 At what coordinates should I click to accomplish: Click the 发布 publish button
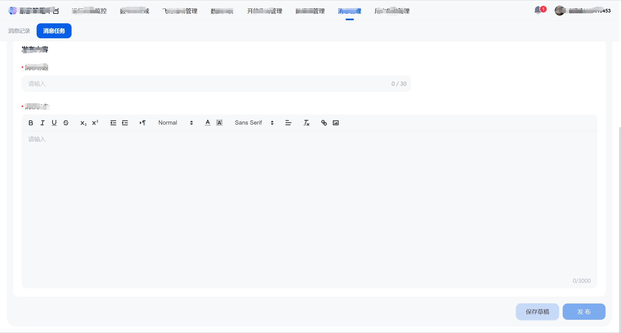click(584, 312)
